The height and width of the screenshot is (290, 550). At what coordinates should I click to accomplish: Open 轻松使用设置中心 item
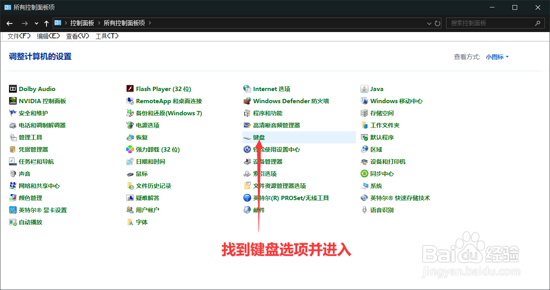(x=277, y=149)
